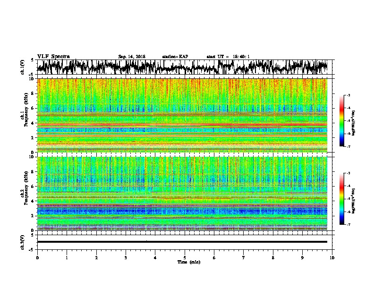Click time axis tick label "5" above Time (min)
Image resolution: width=374 pixels, height=289 pixels.
pyautogui.click(x=185, y=258)
